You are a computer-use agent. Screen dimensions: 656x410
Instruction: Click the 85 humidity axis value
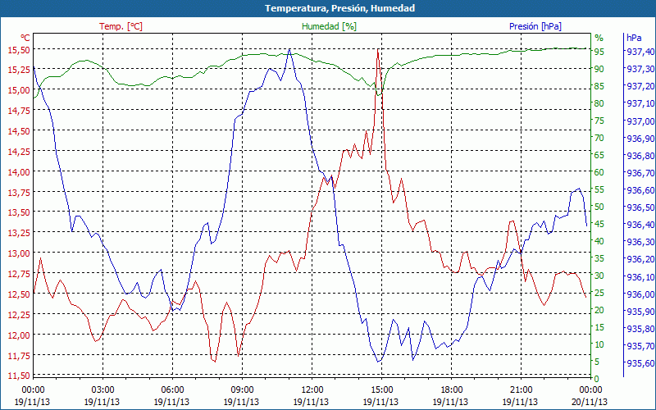point(599,87)
